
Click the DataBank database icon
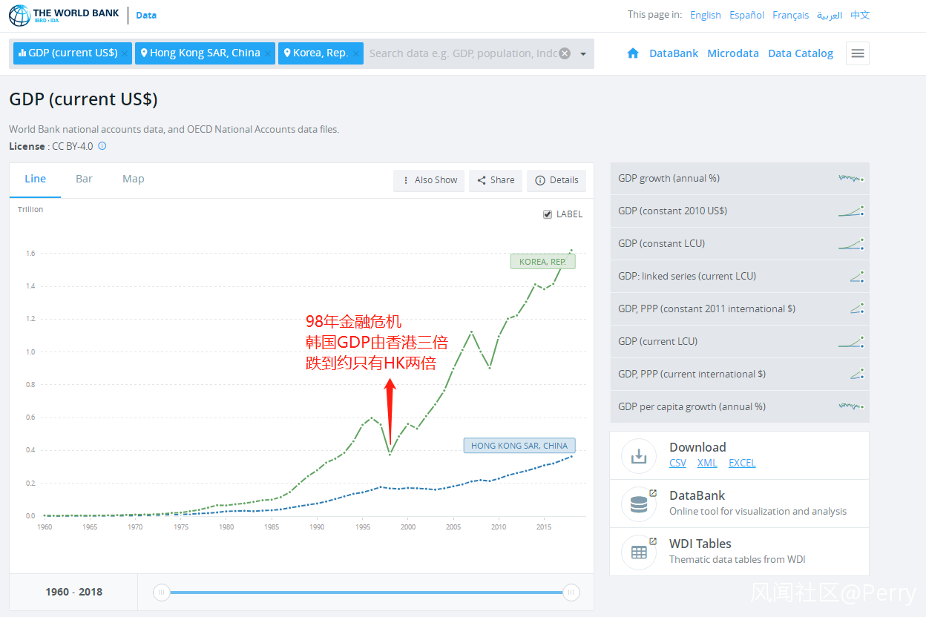point(639,504)
